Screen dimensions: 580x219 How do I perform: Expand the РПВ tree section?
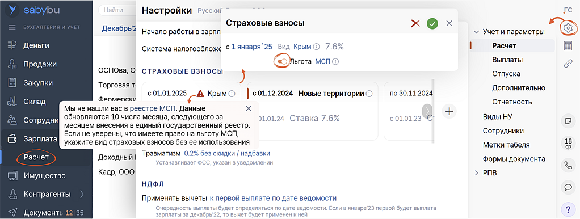477,172
